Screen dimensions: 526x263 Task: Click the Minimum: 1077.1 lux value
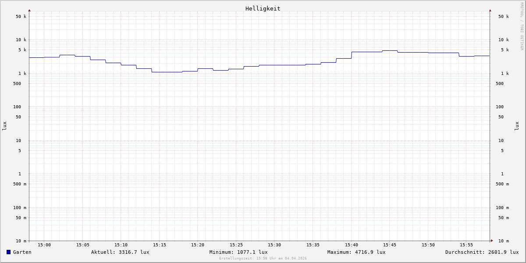pyautogui.click(x=238, y=252)
